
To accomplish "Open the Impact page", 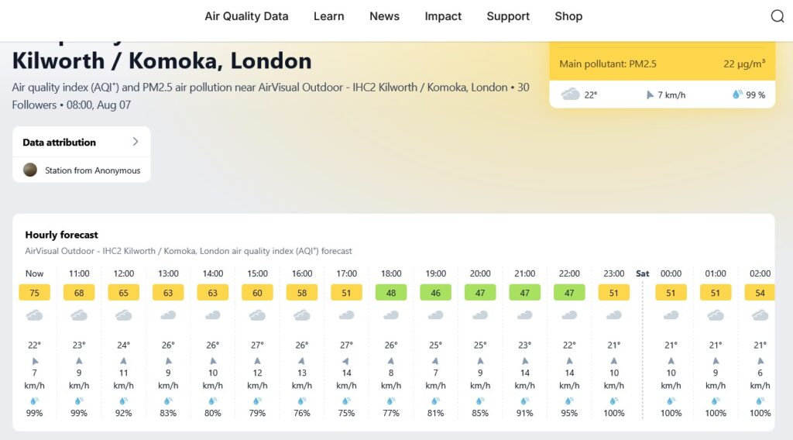I will pyautogui.click(x=443, y=16).
